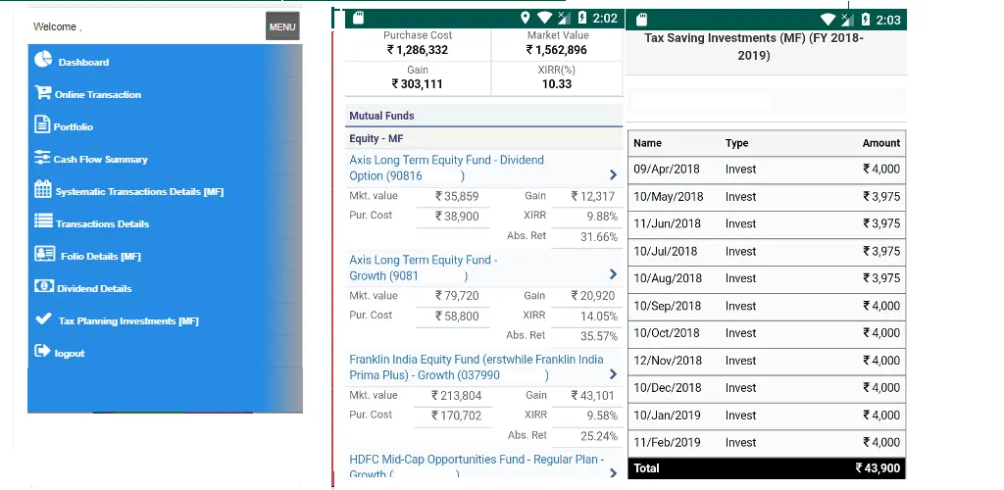The width and height of the screenshot is (1004, 490).
Task: Tap the SD card icon in middle phone status bar
Action: (x=359, y=18)
